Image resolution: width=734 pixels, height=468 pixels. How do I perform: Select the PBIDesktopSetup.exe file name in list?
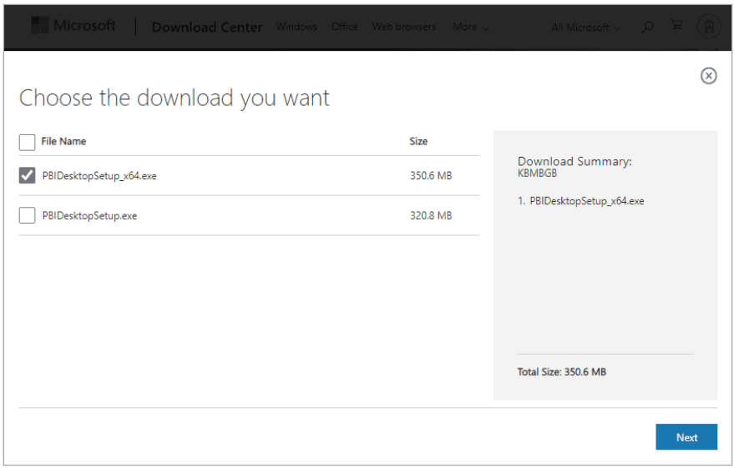tap(89, 215)
